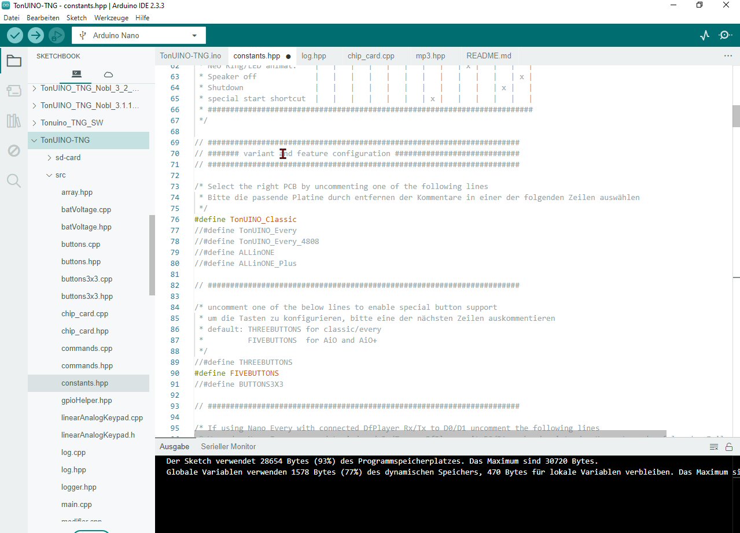740x533 pixels.
Task: Click the editor vertical scrollbar thumb
Action: [736, 116]
